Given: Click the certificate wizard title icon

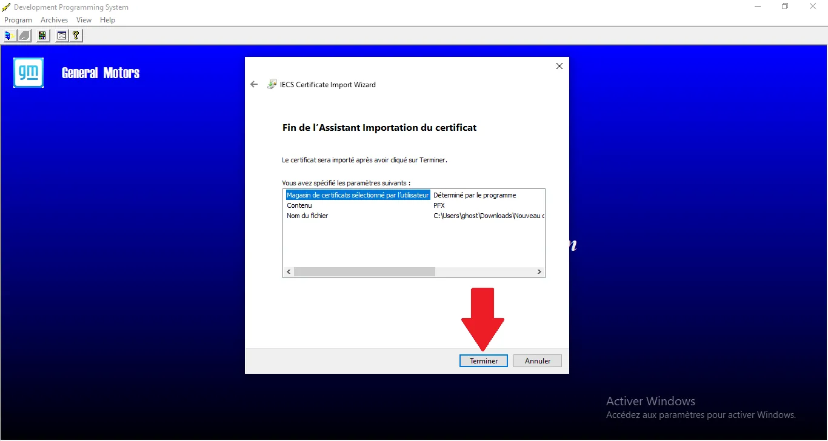Looking at the screenshot, I should coord(272,85).
